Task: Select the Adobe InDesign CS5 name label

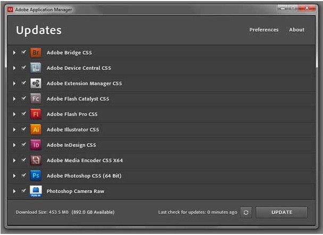Action: (x=71, y=145)
